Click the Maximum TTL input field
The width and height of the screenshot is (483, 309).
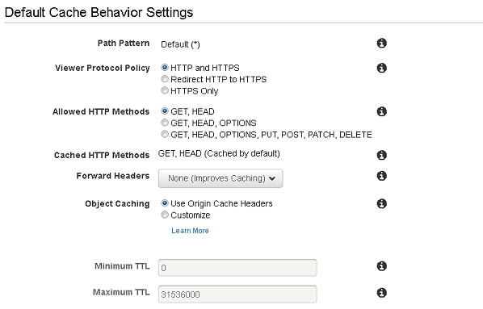click(237, 294)
